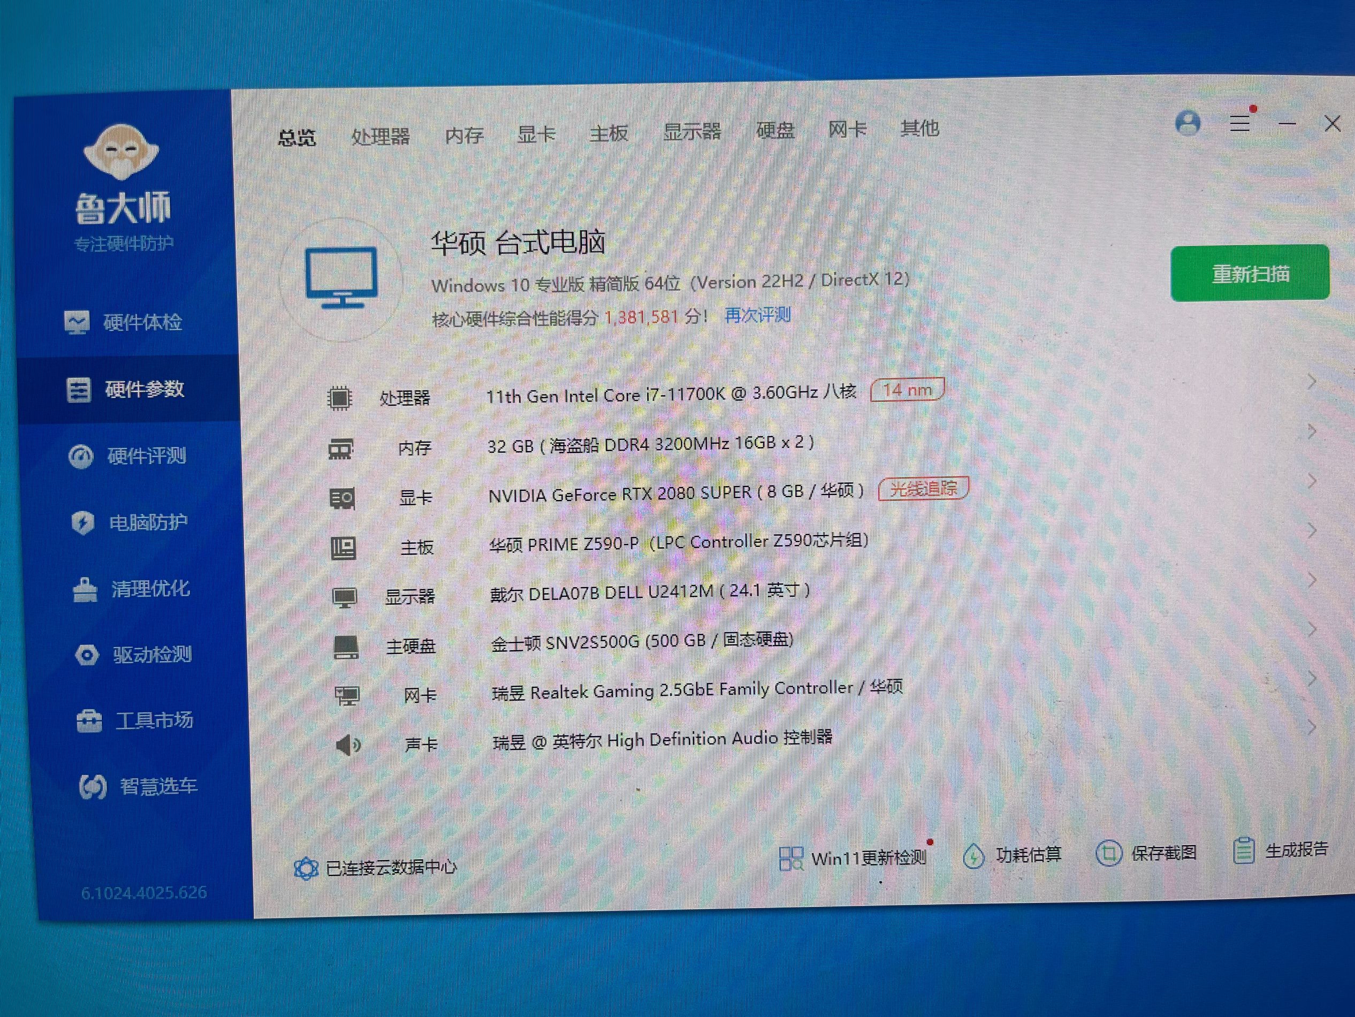This screenshot has height=1017, width=1355.
Task: Click the 处理器 CPU chip icon
Action: 339,398
